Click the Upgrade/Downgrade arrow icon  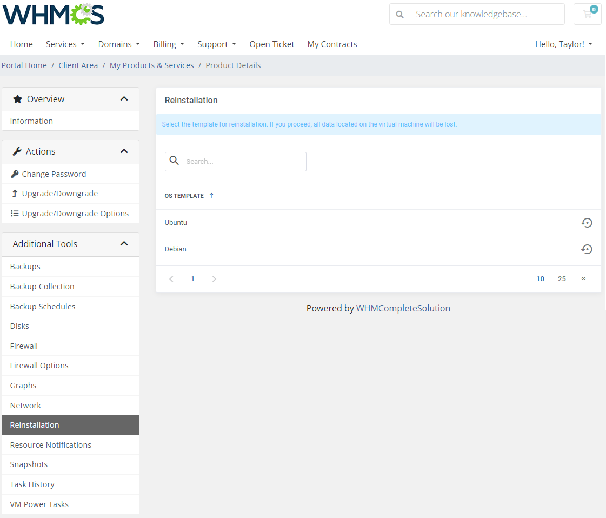(15, 194)
